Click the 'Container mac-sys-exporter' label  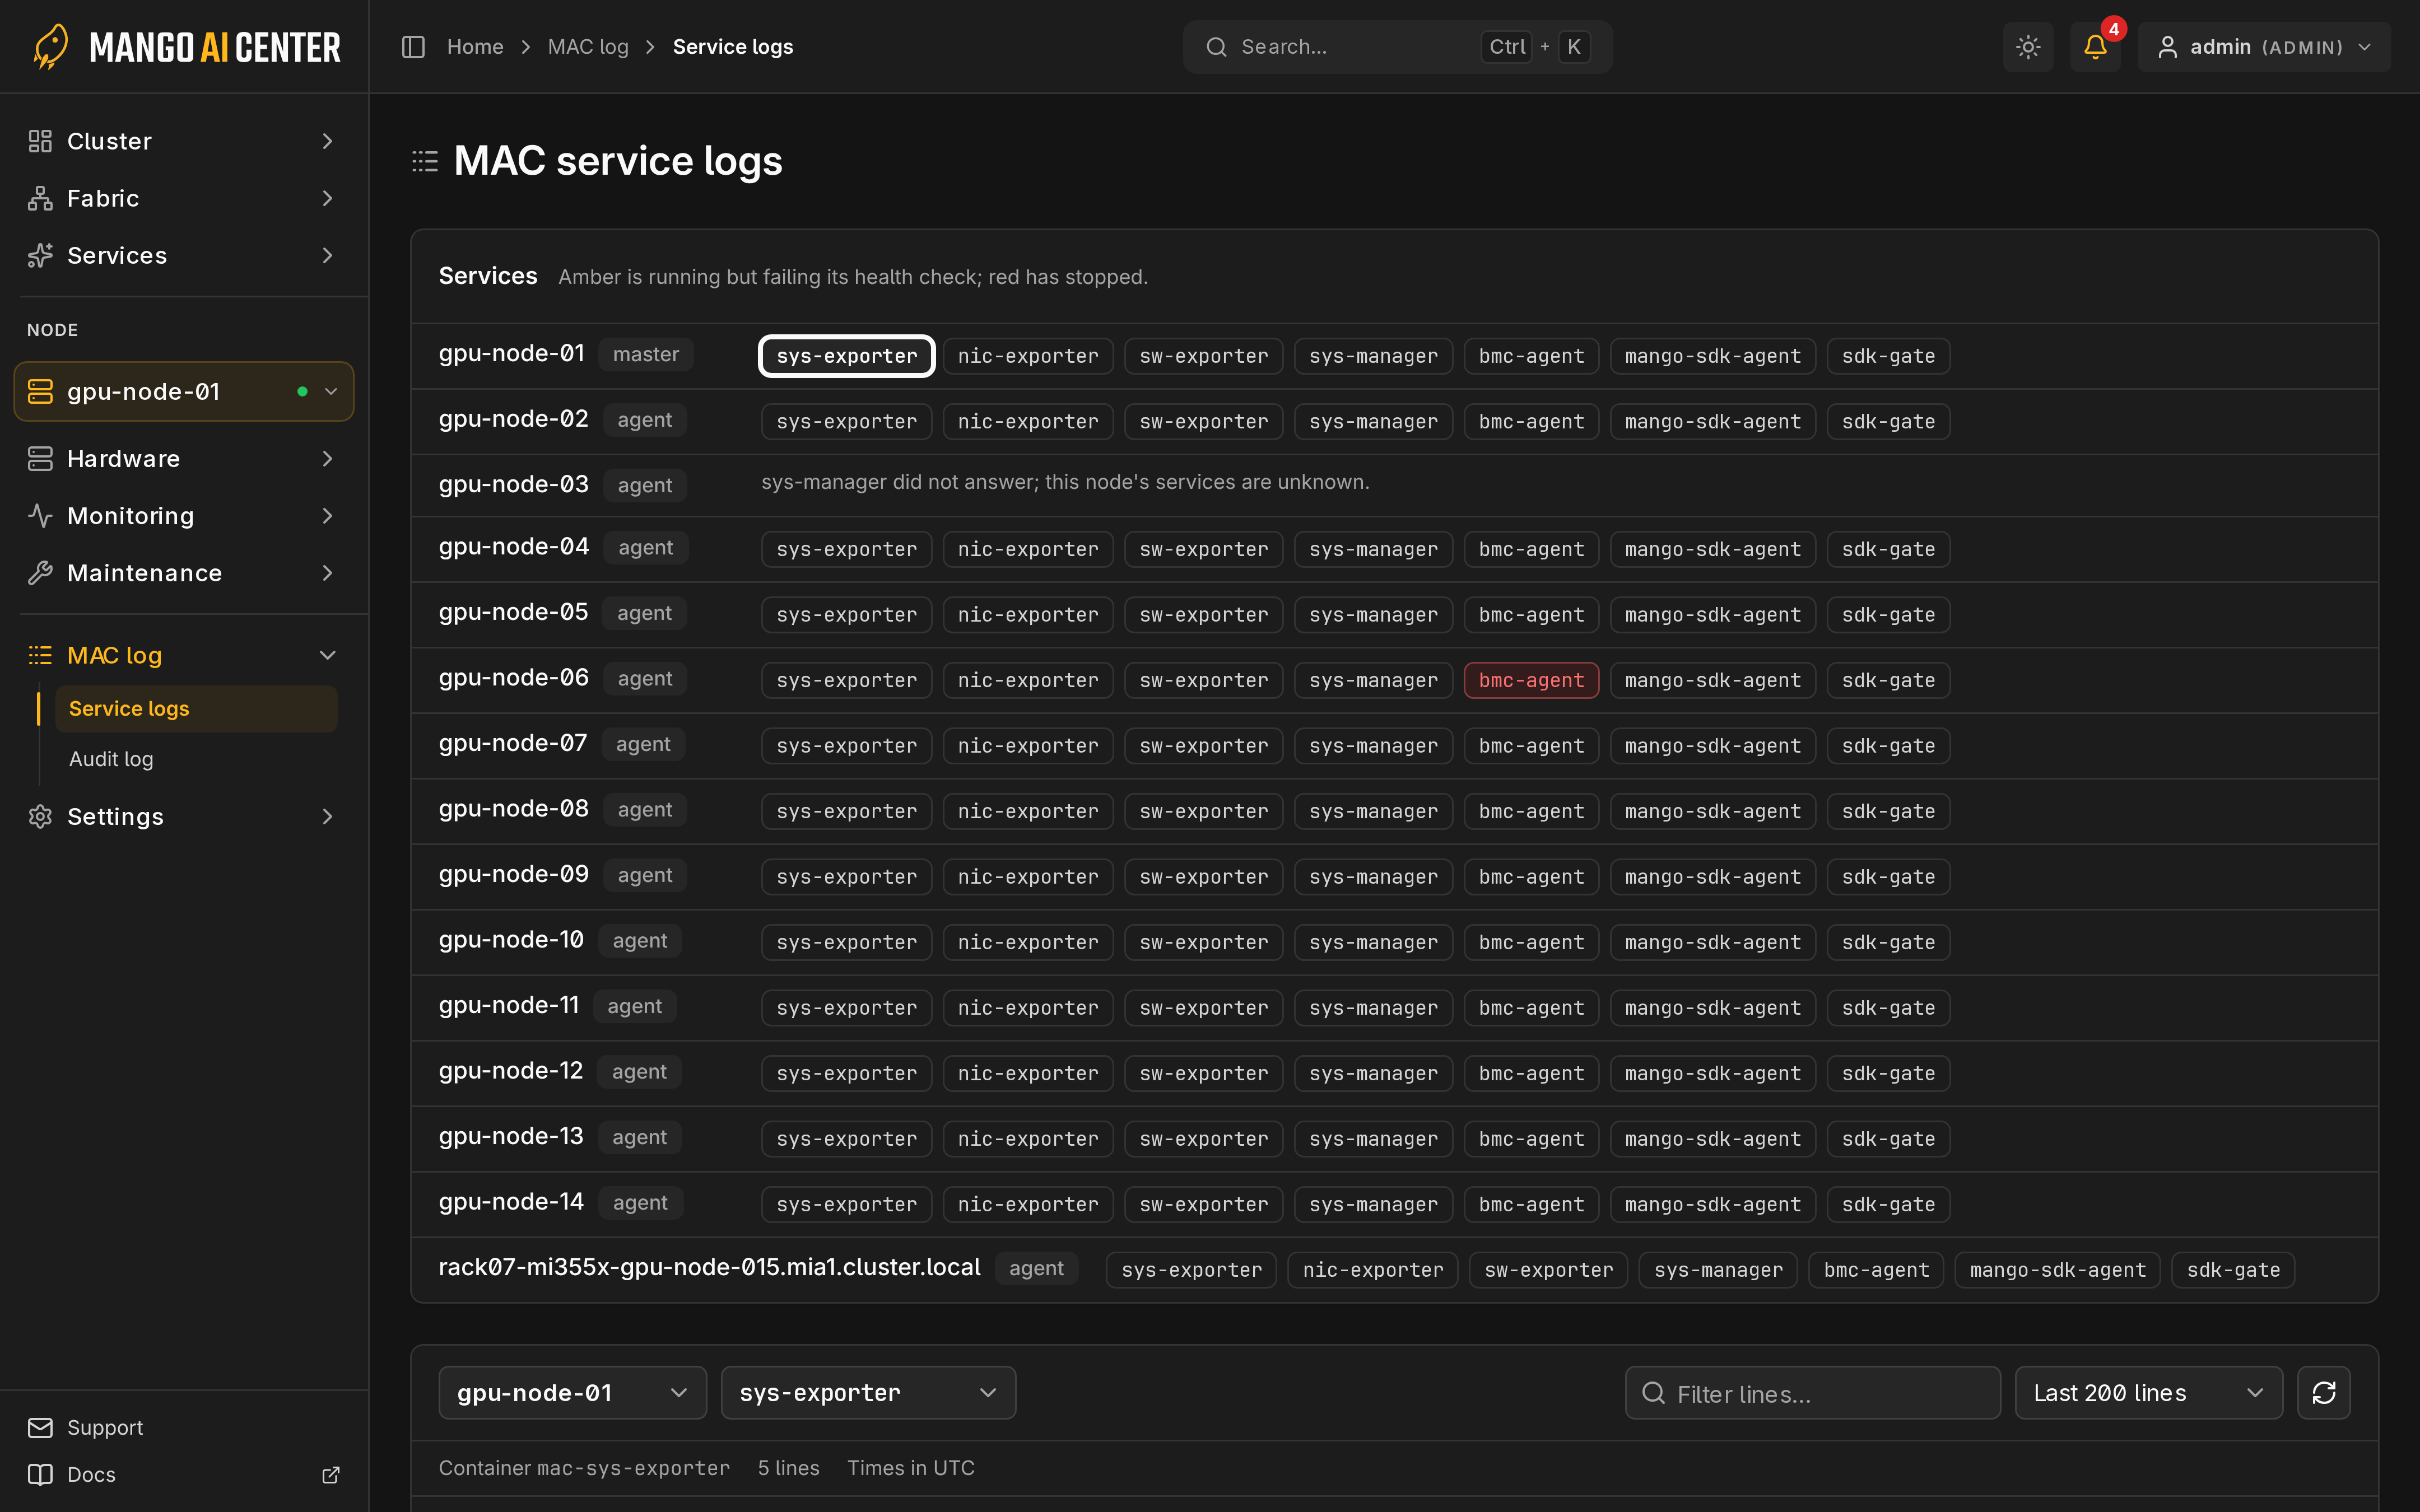click(584, 1467)
